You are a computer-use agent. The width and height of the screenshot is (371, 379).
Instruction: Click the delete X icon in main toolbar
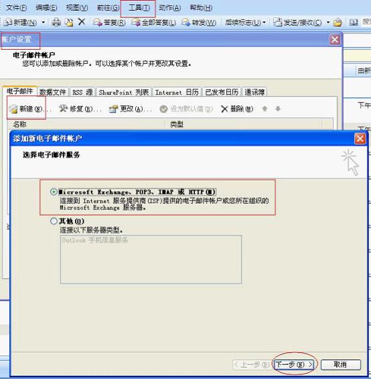click(82, 22)
